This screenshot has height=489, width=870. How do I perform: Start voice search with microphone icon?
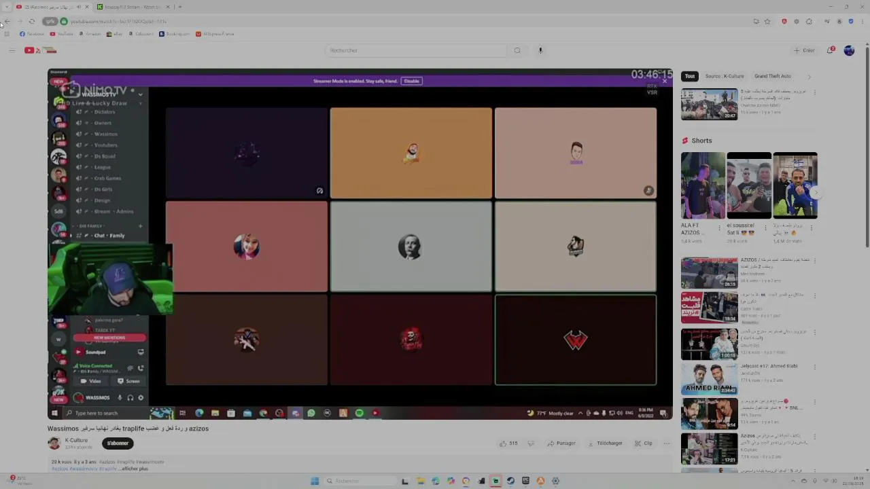click(540, 50)
